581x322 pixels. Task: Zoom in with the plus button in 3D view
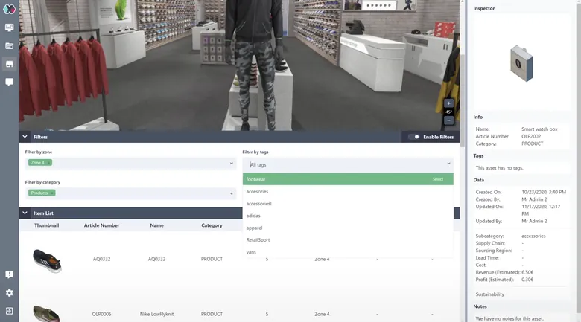(448, 103)
